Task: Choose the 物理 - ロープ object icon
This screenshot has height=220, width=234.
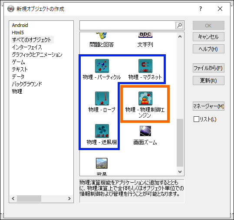Action: click(102, 99)
